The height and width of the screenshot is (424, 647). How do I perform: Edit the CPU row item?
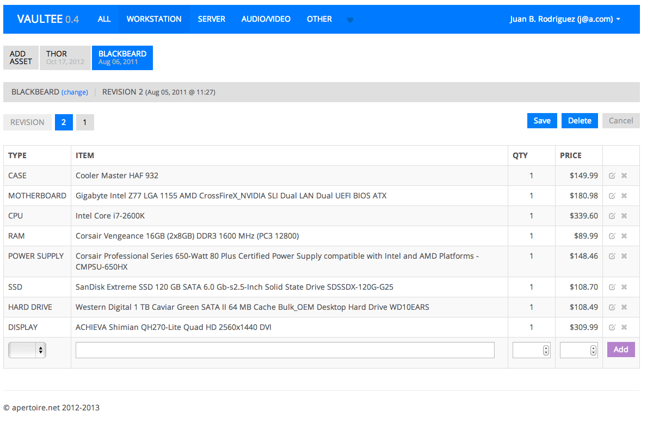[612, 216]
